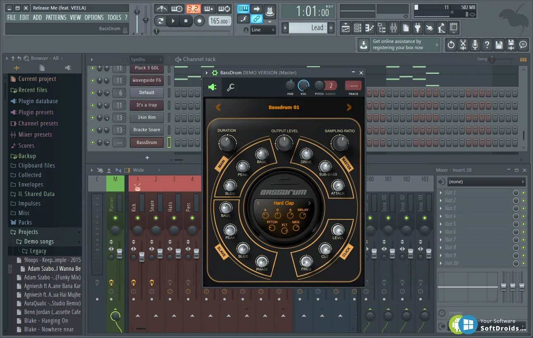
Task: Open the PATTERNS menu
Action: [x=56, y=17]
